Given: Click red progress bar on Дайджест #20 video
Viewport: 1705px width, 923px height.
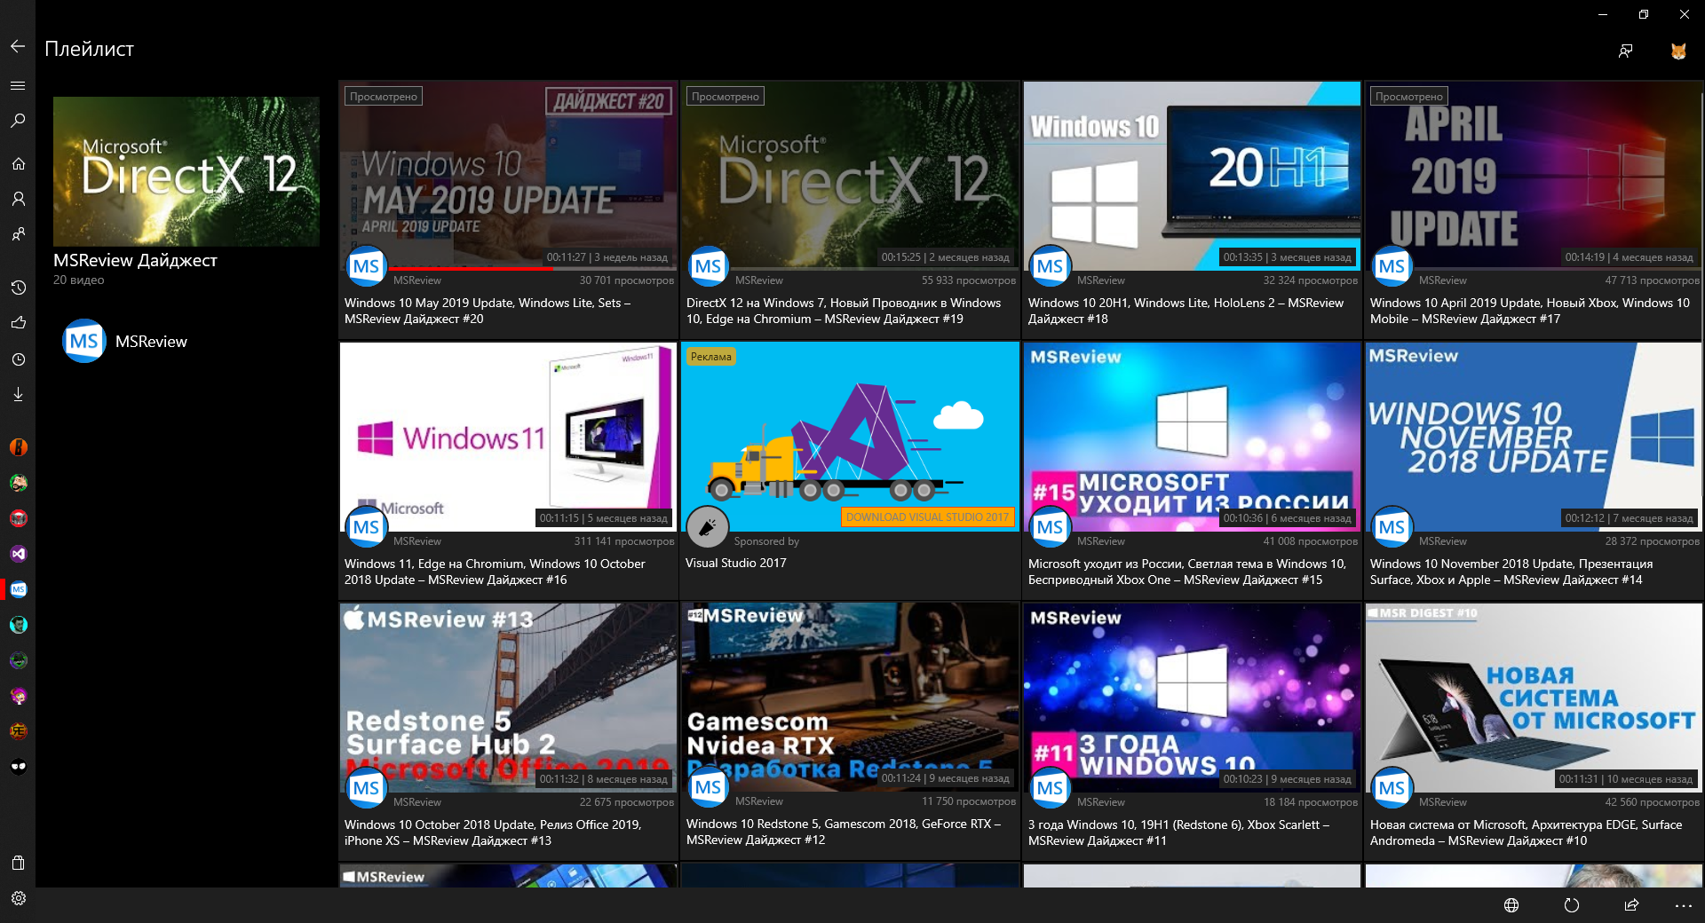Looking at the screenshot, I should (x=471, y=267).
